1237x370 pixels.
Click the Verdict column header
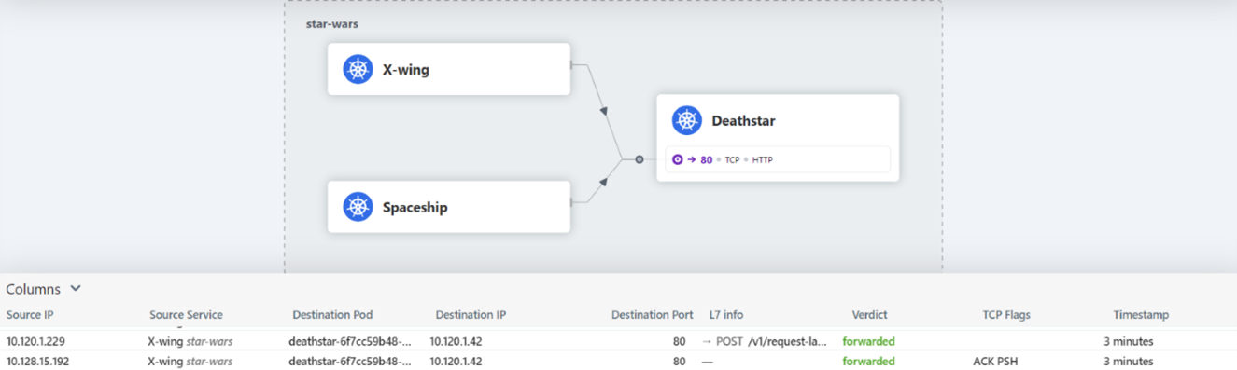tap(869, 315)
